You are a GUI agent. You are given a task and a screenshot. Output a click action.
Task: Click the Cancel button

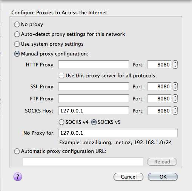tap(128, 177)
